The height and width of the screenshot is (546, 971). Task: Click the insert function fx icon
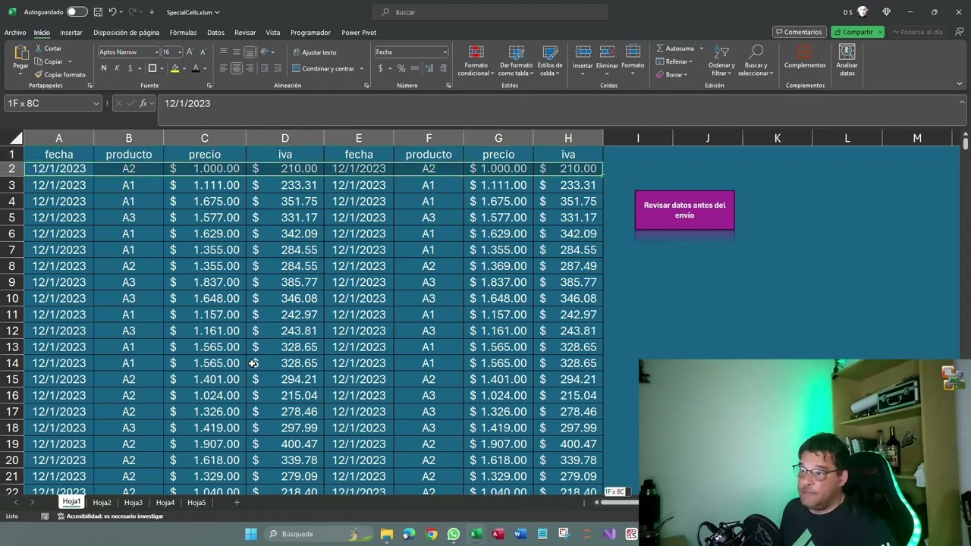coord(143,103)
